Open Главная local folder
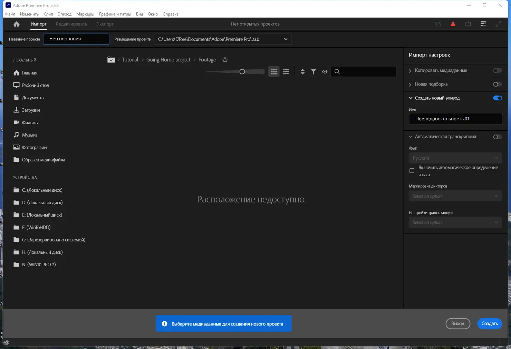 pos(25,73)
